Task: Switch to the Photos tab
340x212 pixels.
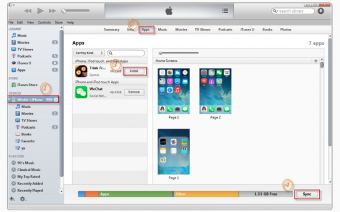Action: [x=286, y=30]
